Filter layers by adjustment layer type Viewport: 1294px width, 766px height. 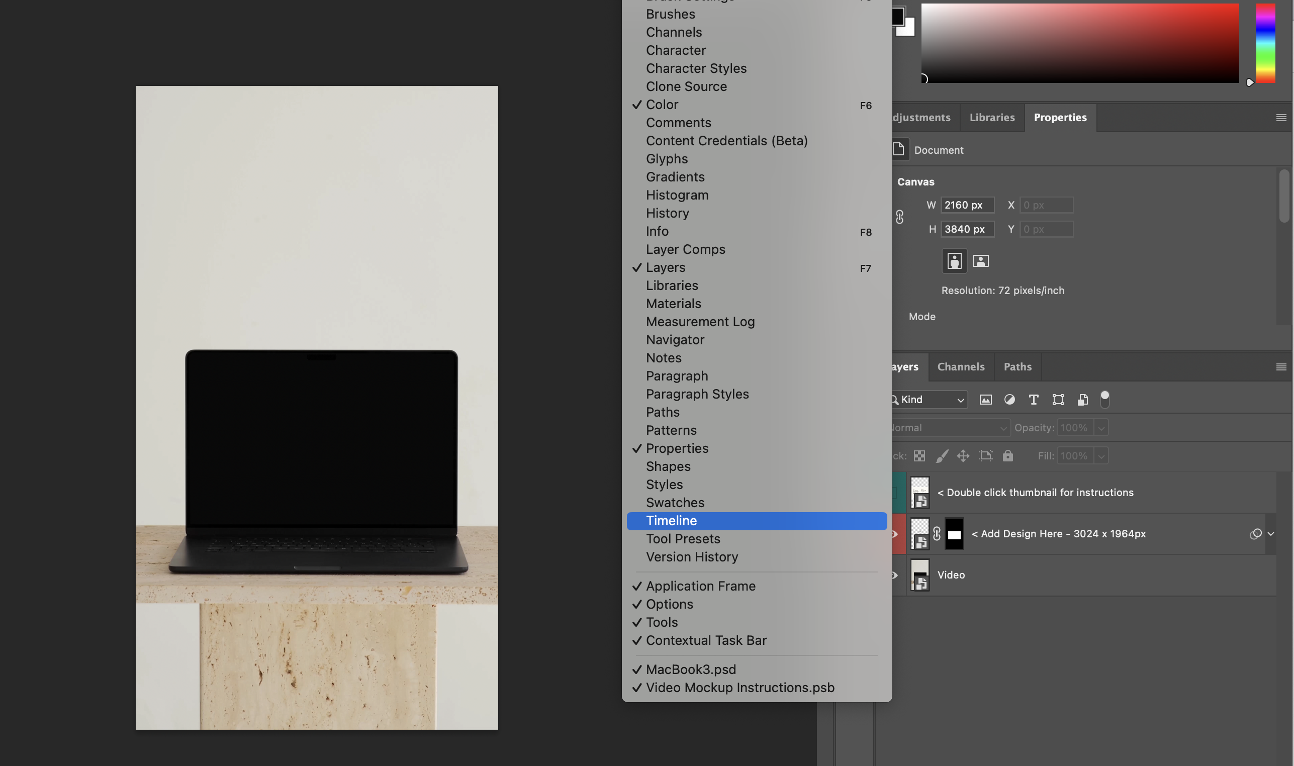coord(1009,400)
